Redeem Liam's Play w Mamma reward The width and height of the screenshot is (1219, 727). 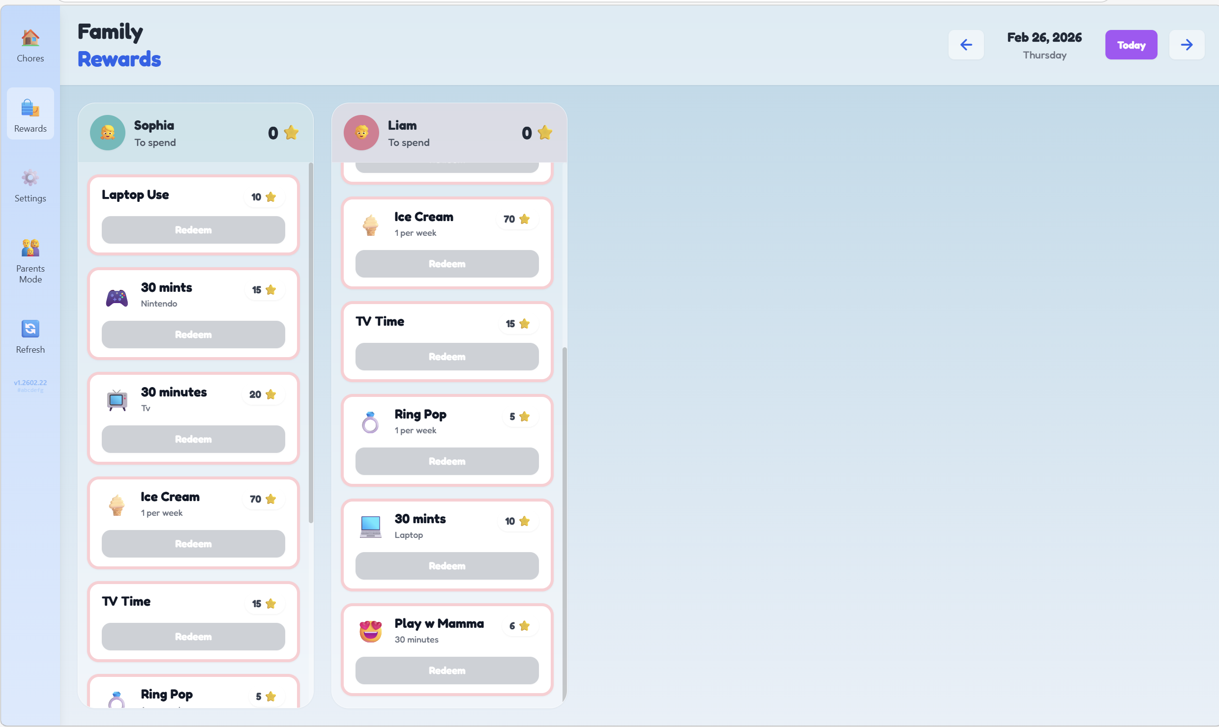pyautogui.click(x=446, y=671)
